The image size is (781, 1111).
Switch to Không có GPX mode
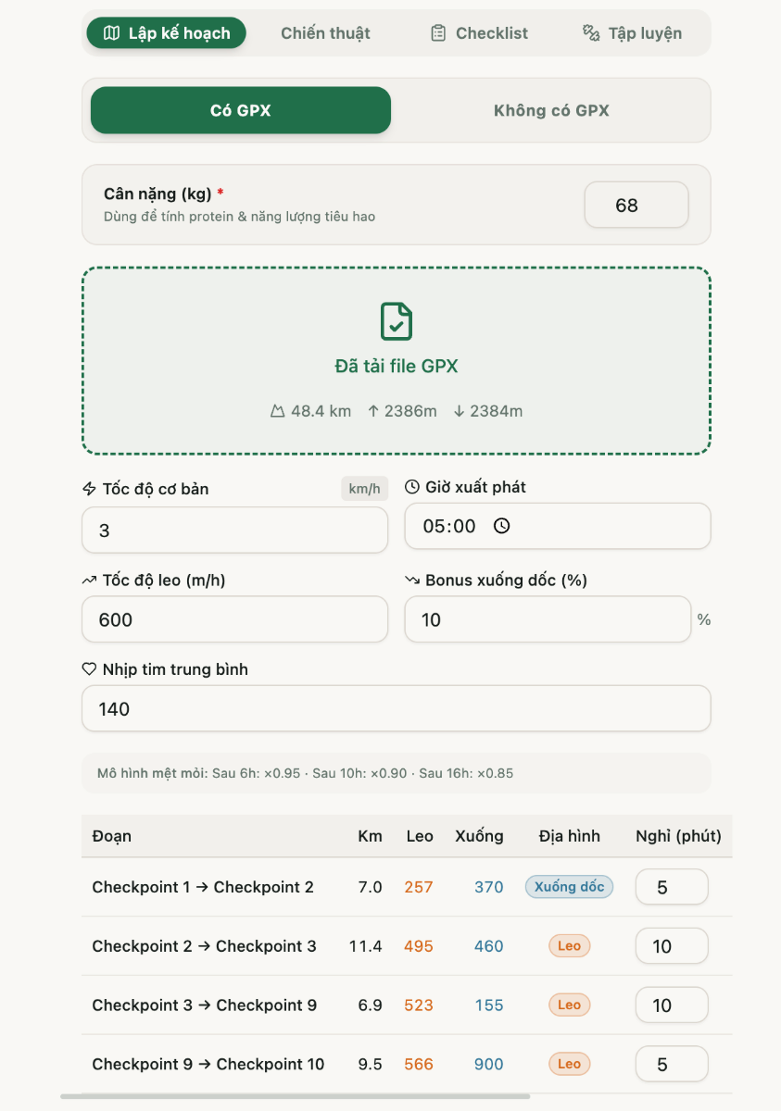(x=551, y=110)
